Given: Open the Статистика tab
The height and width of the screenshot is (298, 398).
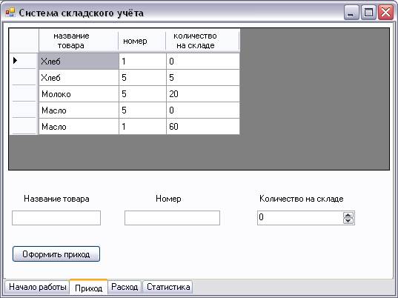Looking at the screenshot, I should pos(168,287).
